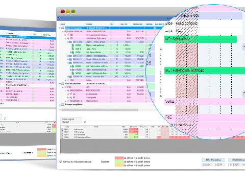The image size is (245, 184).
Task: Toggle checkbox in Pieux : Béton de site row
Action: tap(111, 59)
